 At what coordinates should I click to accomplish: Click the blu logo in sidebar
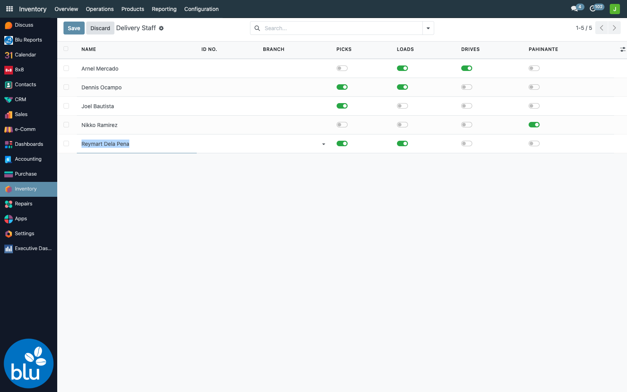tap(29, 363)
